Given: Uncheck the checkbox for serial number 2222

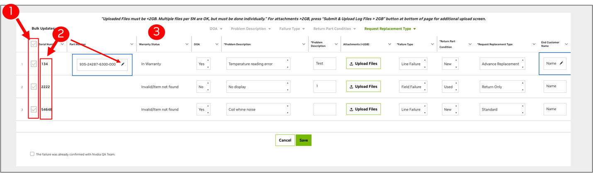Looking at the screenshot, I should (x=34, y=86).
